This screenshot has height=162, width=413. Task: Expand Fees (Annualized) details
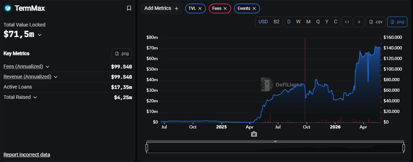tap(48, 67)
